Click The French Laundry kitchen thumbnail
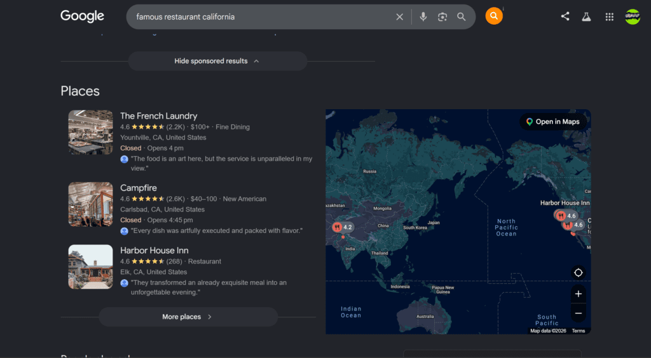 (90, 132)
